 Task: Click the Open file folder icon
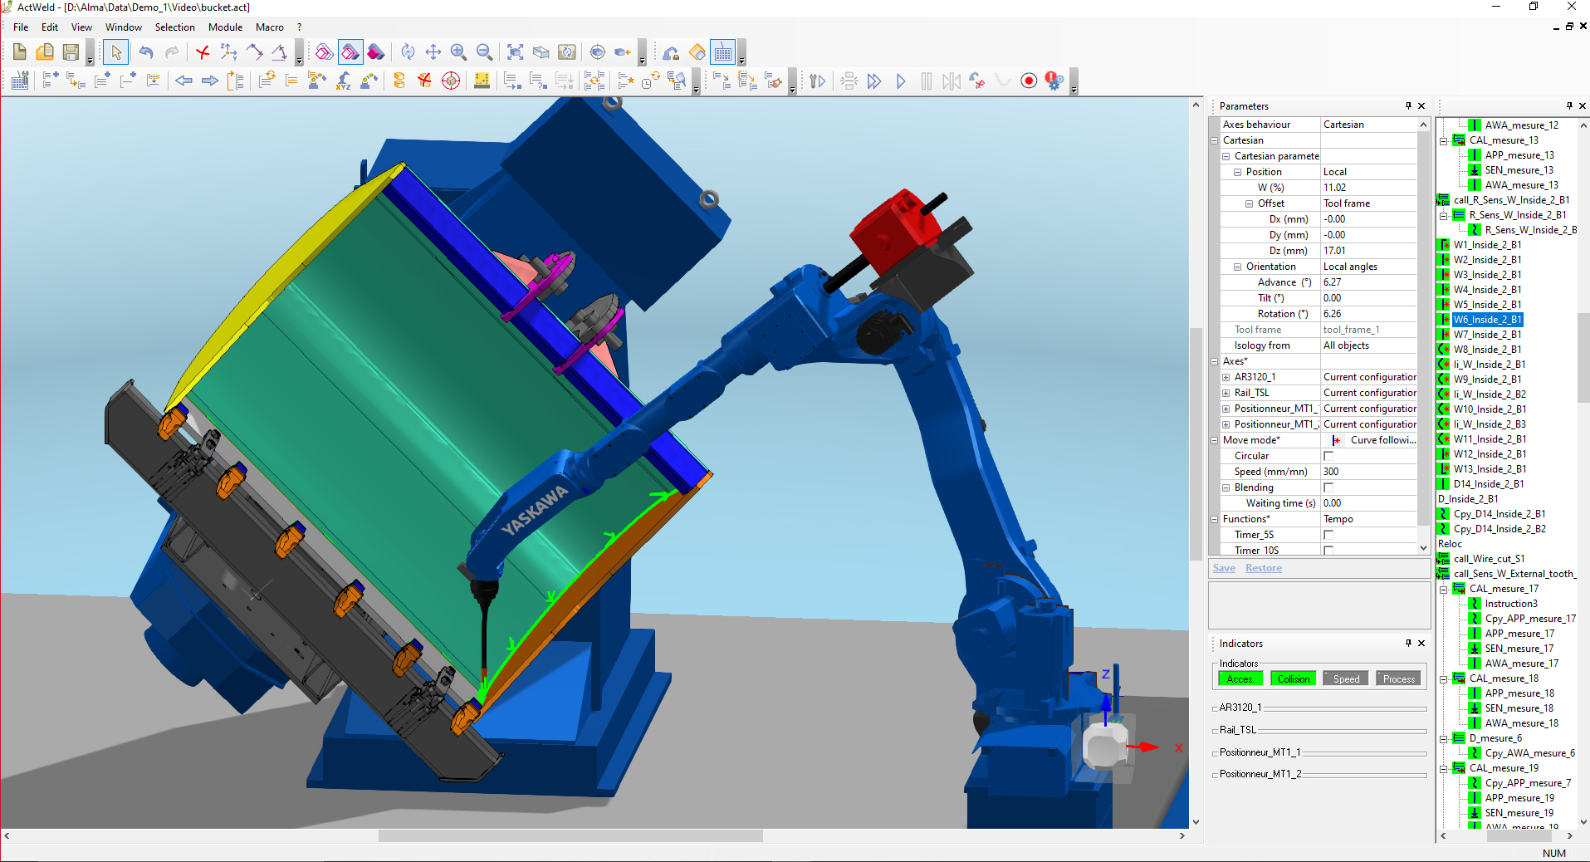[45, 52]
